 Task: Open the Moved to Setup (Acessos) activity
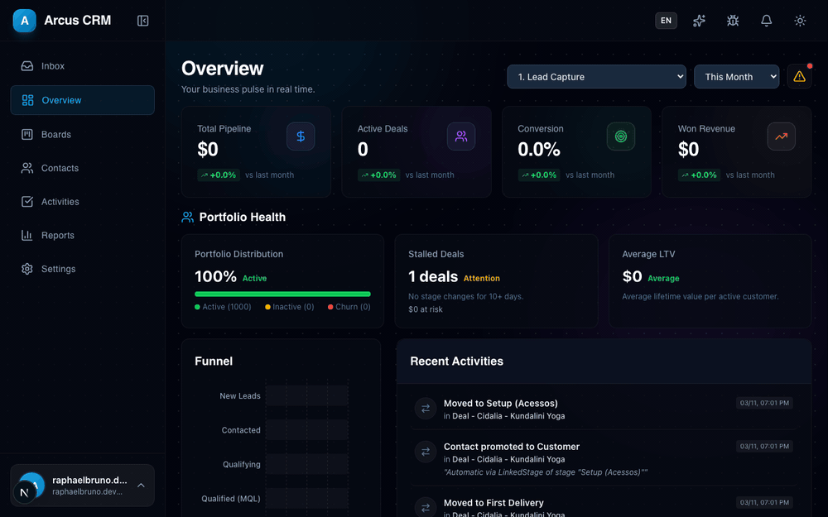pos(501,404)
